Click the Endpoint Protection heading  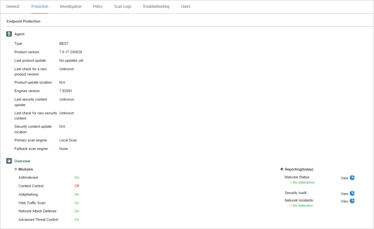(x=24, y=21)
